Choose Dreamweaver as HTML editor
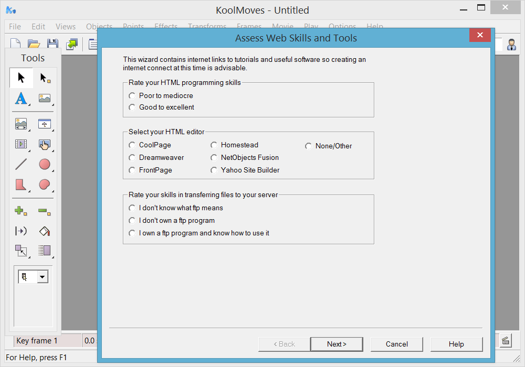This screenshot has height=367, width=525. (x=156, y=157)
